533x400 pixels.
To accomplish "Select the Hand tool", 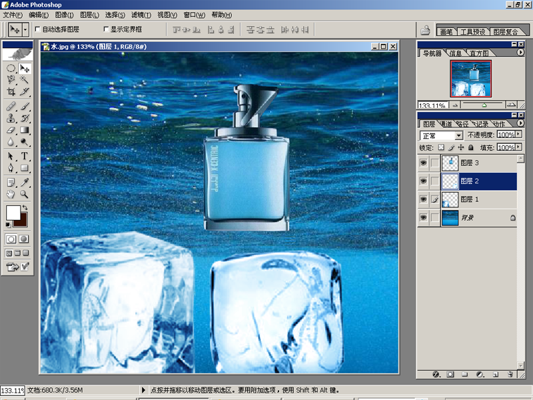I will click(11, 194).
